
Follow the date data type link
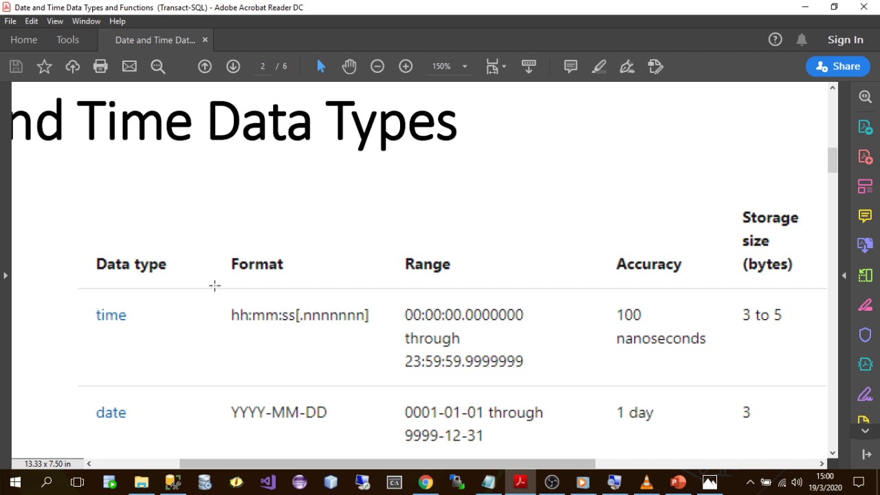(111, 412)
